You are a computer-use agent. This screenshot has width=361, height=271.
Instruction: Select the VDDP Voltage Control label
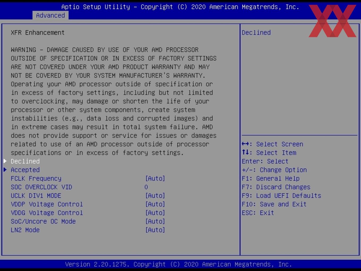coord(47,204)
